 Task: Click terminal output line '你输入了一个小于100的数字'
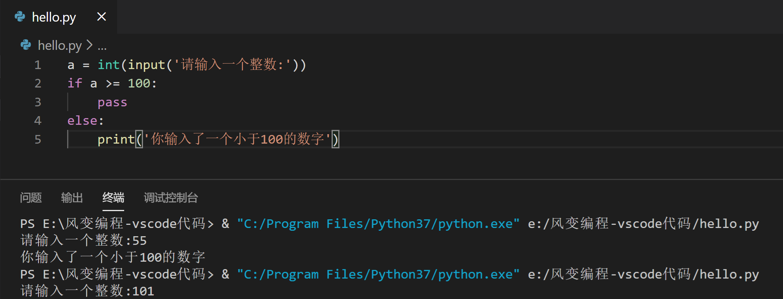[113, 257]
